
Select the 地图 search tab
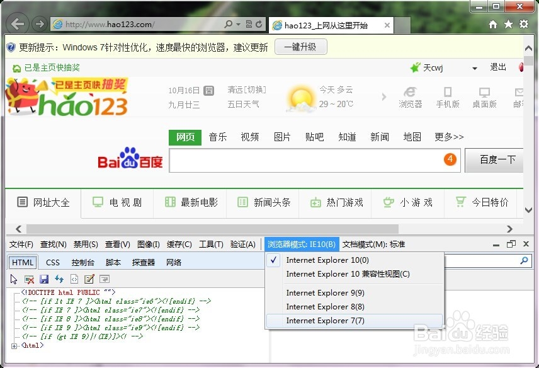(412, 137)
